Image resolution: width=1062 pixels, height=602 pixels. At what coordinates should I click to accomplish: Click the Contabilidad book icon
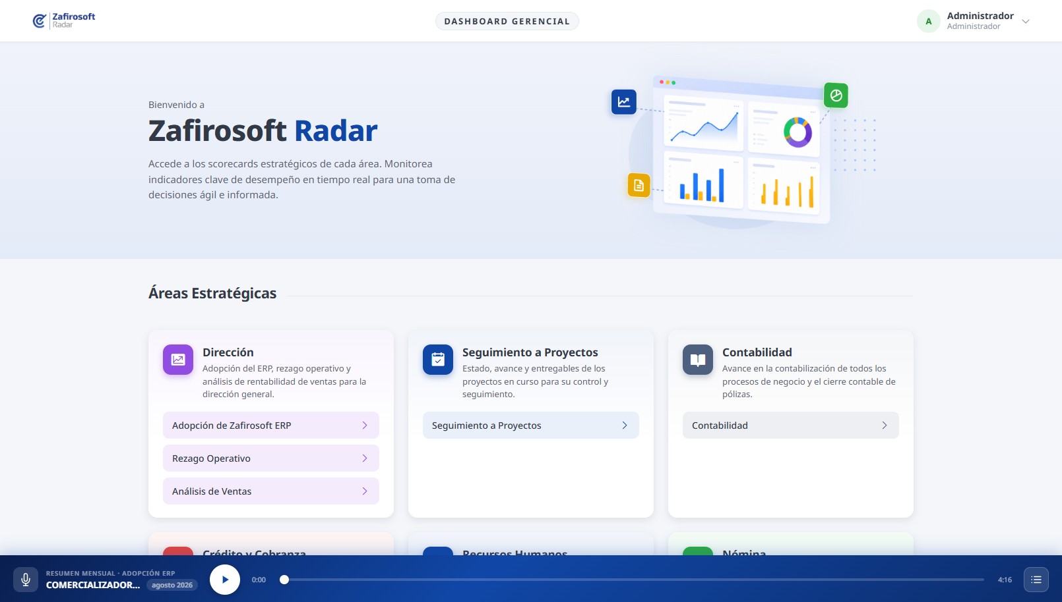coord(698,360)
